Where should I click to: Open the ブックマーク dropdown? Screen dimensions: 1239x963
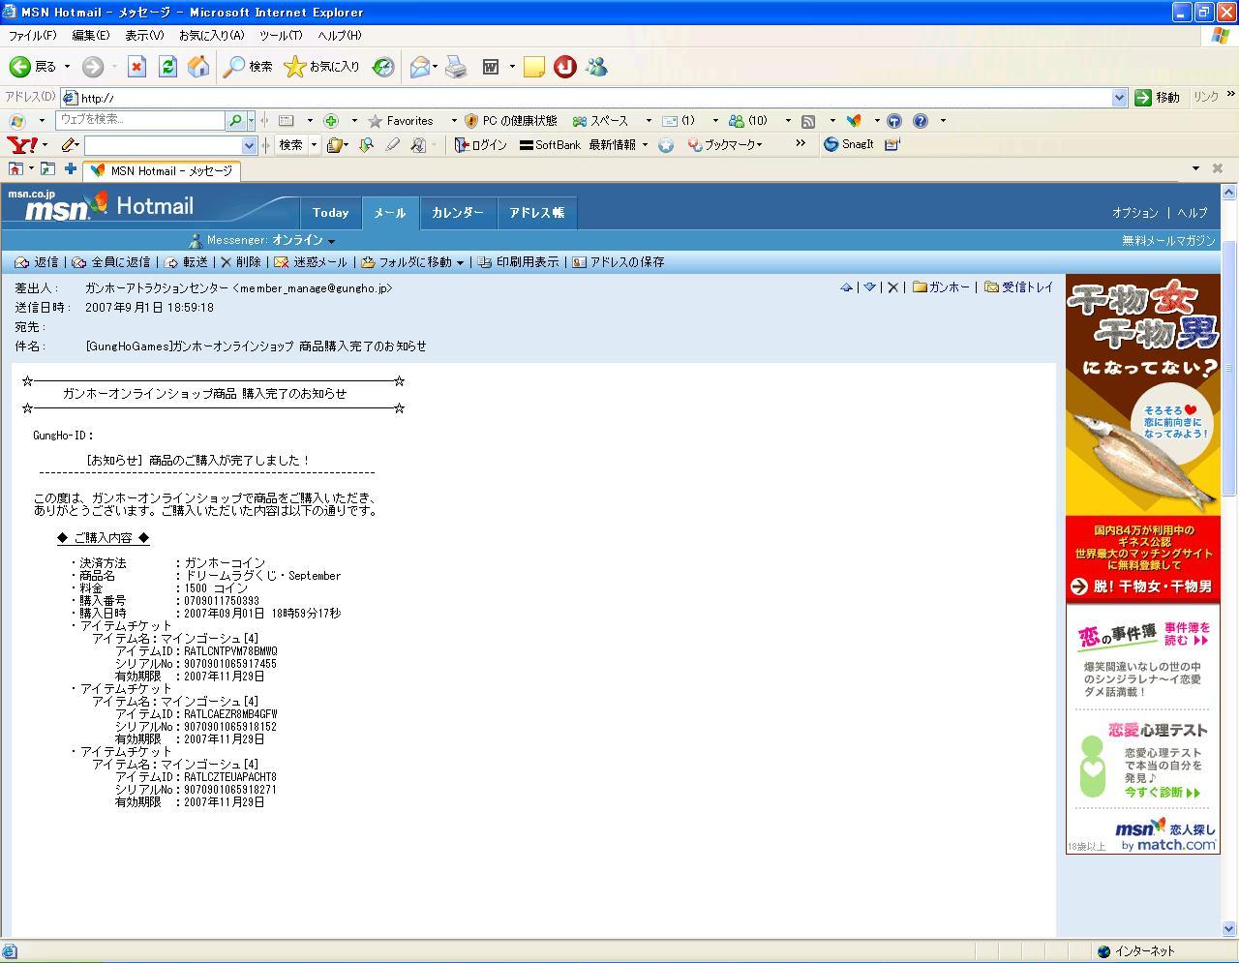tap(760, 145)
